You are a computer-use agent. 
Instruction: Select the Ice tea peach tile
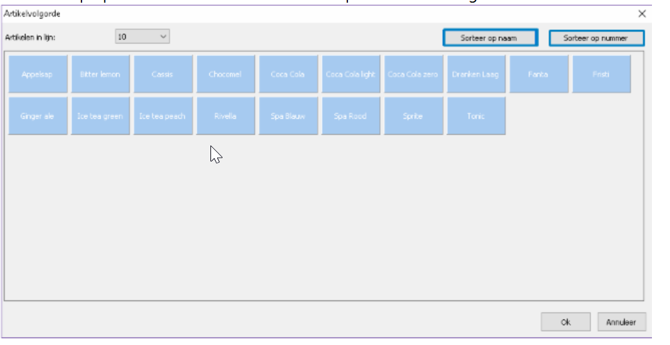click(x=163, y=115)
